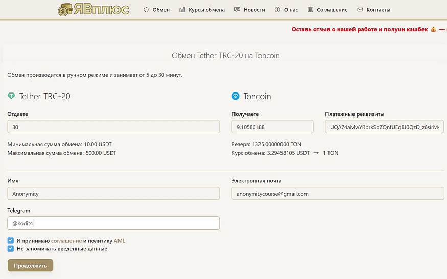Click the Tether TRC-20 section title
Screen dimensions: 447x279
pyautogui.click(x=44, y=96)
